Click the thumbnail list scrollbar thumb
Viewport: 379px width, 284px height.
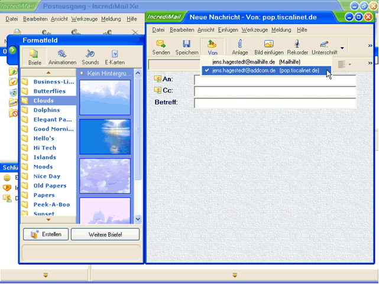[138, 129]
